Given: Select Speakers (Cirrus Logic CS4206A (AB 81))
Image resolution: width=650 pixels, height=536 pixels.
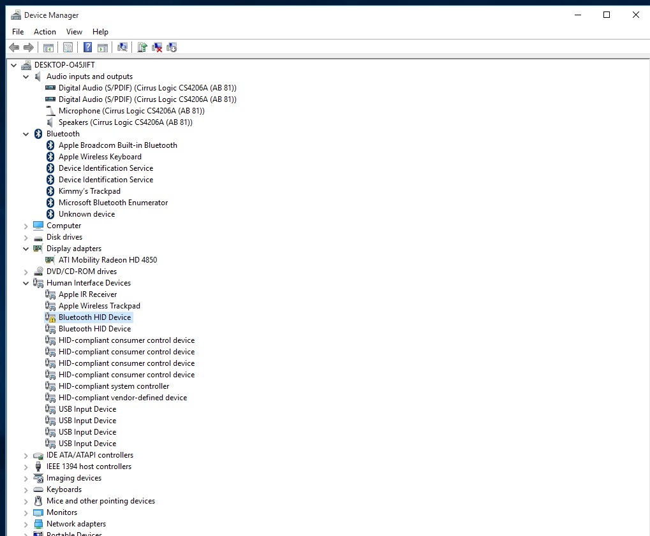Looking at the screenshot, I should point(126,122).
